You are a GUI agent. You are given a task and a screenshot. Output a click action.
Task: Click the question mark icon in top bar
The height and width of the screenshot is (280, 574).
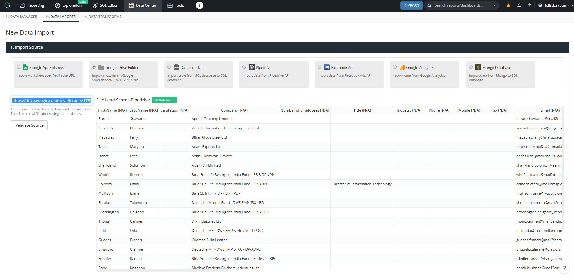coord(529,5)
